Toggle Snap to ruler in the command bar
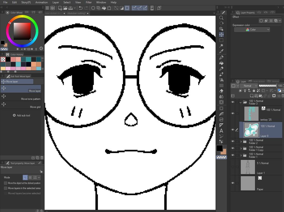The height and width of the screenshot is (212, 284). point(134,8)
